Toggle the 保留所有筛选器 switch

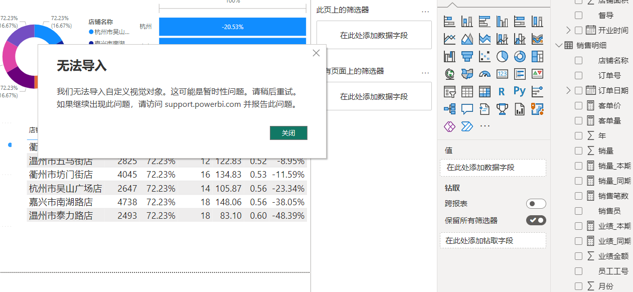[536, 220]
